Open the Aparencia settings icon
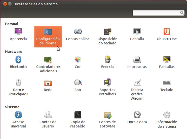 (x=18, y=34)
